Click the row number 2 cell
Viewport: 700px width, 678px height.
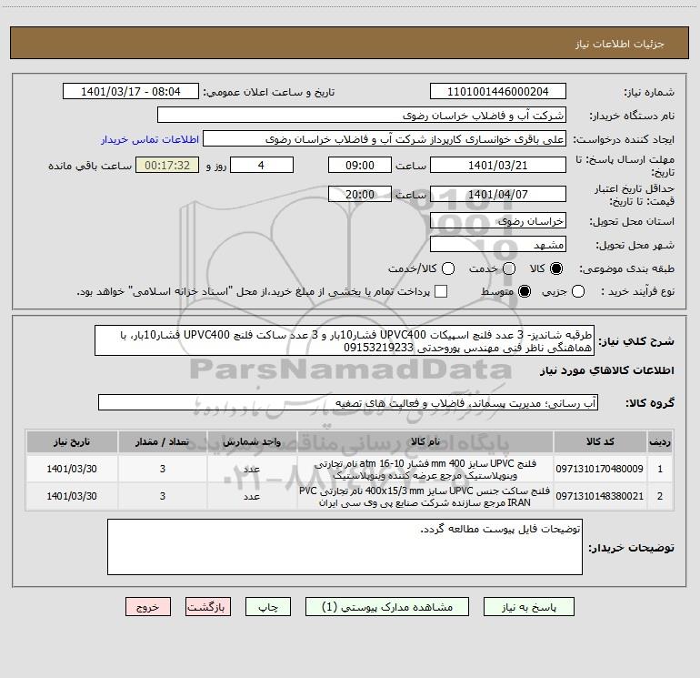coord(660,496)
